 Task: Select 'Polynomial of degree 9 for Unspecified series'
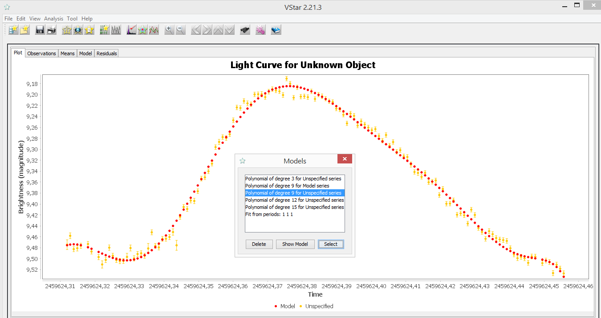(295, 193)
